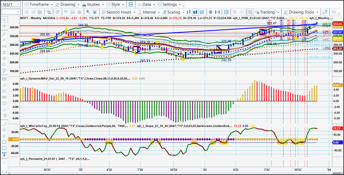
Task: Click the expand bar spacing icon
Action: click(218, 12)
